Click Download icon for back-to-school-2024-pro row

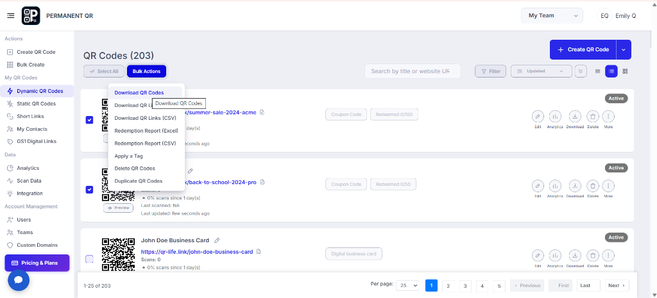tap(575, 186)
